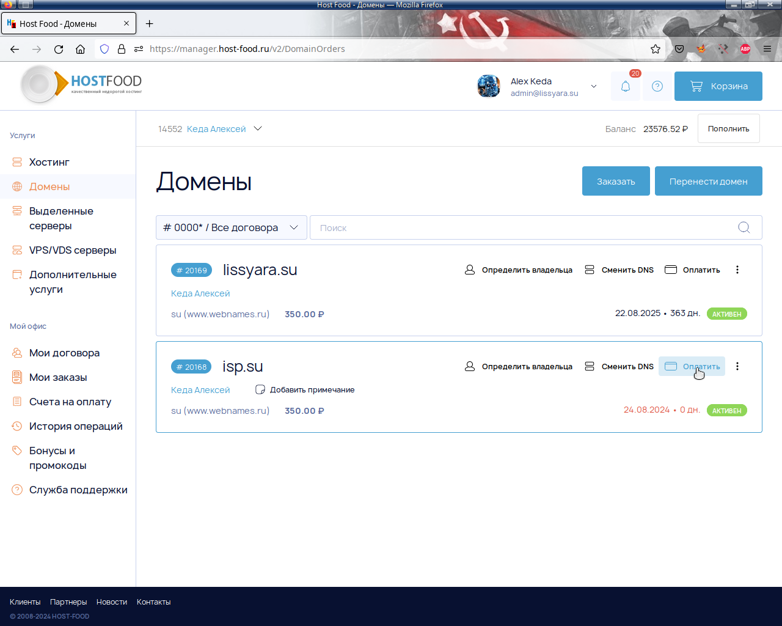Image resolution: width=782 pixels, height=626 pixels.
Task: Go to Хостинг in sidebar
Action: pyautogui.click(x=49, y=162)
